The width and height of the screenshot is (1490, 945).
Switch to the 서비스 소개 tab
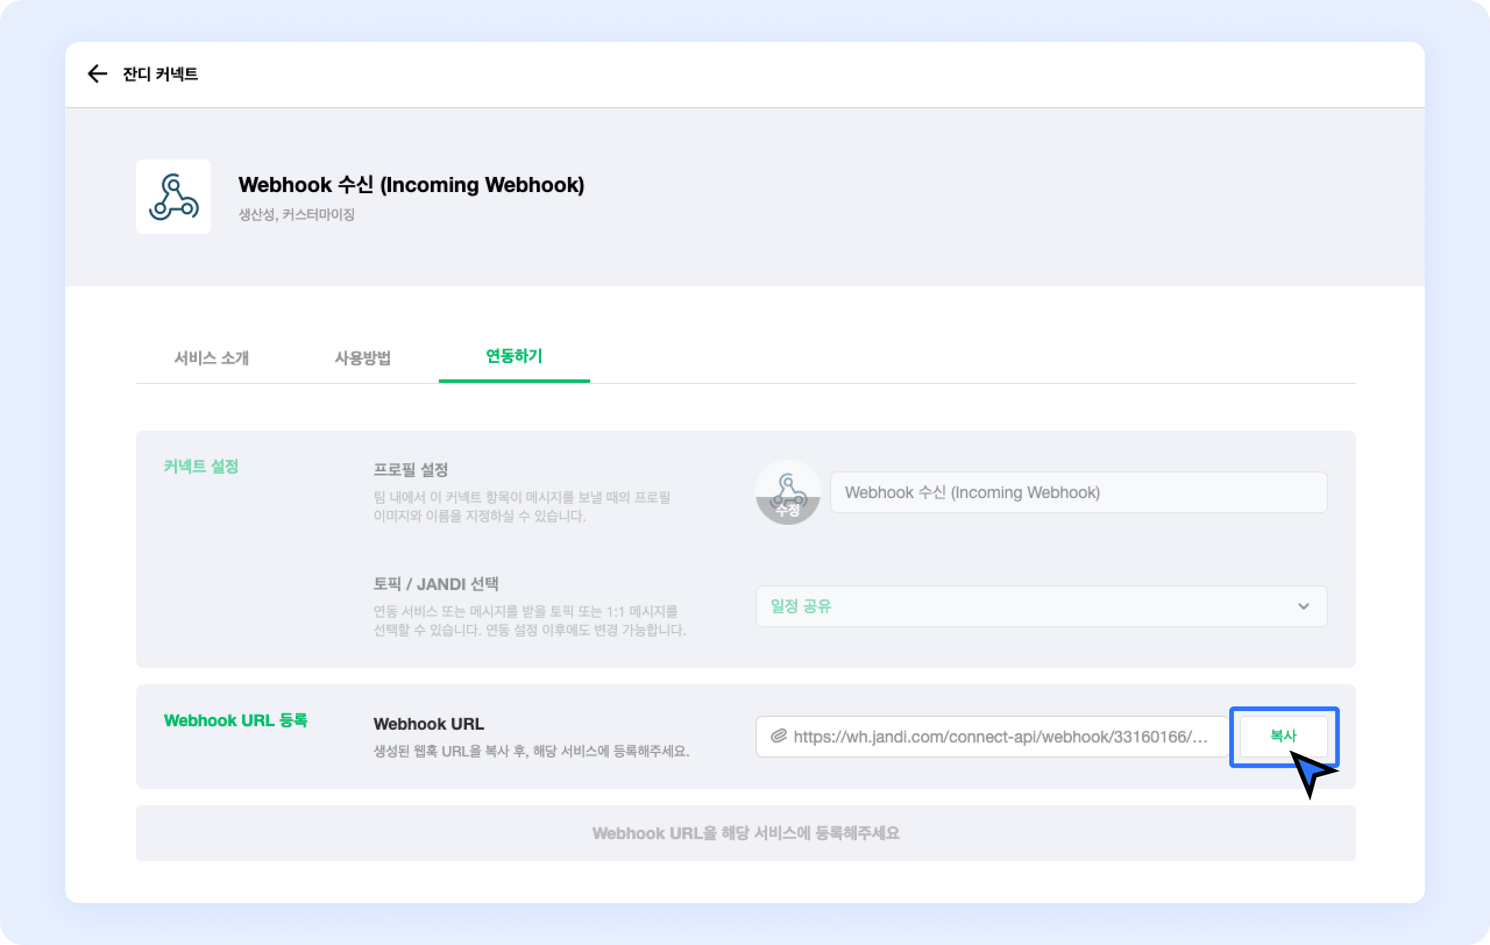point(211,357)
